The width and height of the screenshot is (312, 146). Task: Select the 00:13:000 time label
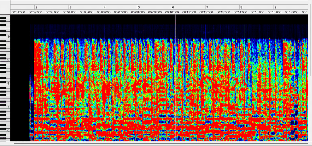223,12
